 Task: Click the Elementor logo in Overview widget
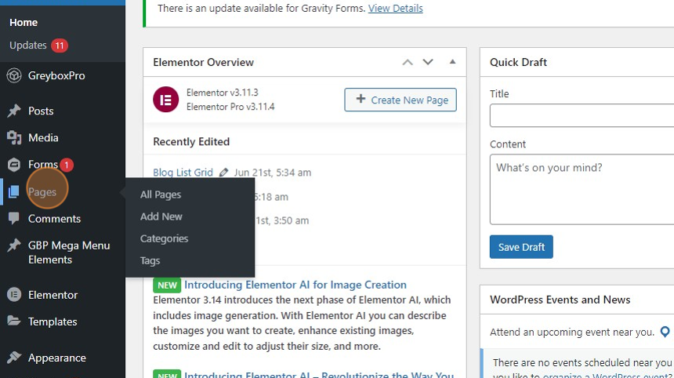(x=166, y=100)
